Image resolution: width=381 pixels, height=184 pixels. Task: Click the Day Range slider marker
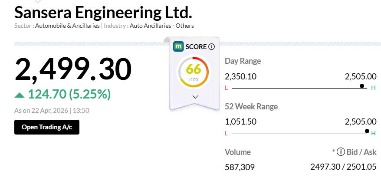pyautogui.click(x=362, y=86)
